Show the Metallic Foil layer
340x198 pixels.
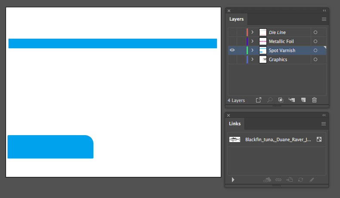tap(232, 41)
